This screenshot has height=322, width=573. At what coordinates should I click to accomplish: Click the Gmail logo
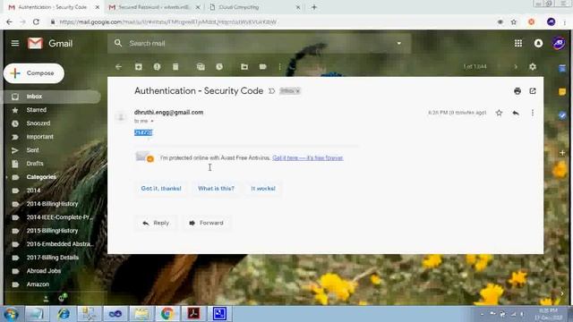50,44
